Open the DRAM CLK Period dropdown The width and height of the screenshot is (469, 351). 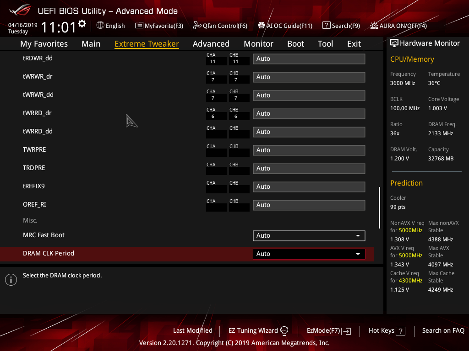tap(309, 254)
